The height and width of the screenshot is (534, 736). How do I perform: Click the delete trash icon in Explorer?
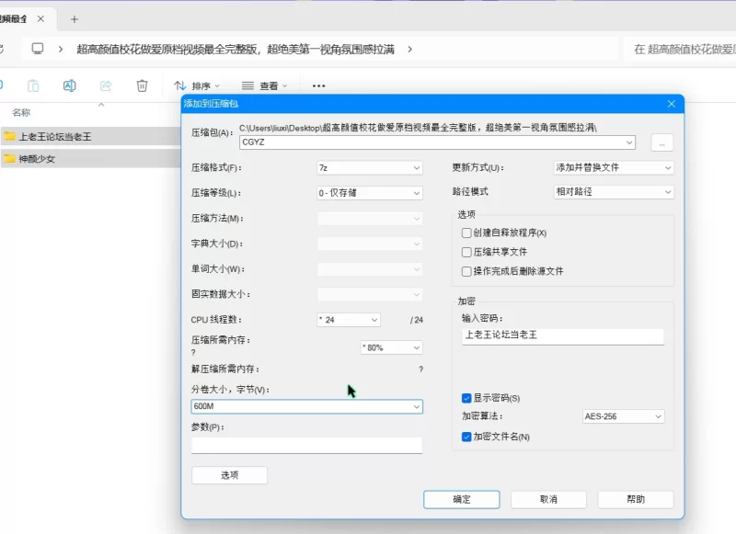(x=142, y=85)
